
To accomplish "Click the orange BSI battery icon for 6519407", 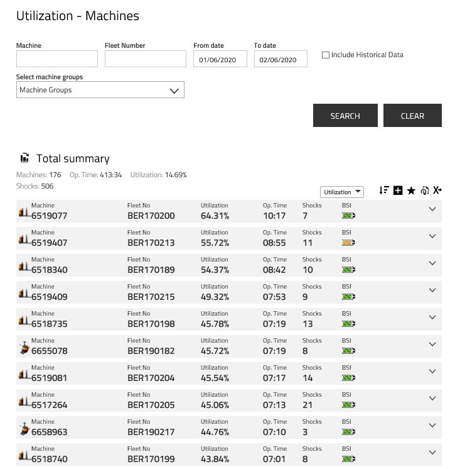I will [x=348, y=243].
